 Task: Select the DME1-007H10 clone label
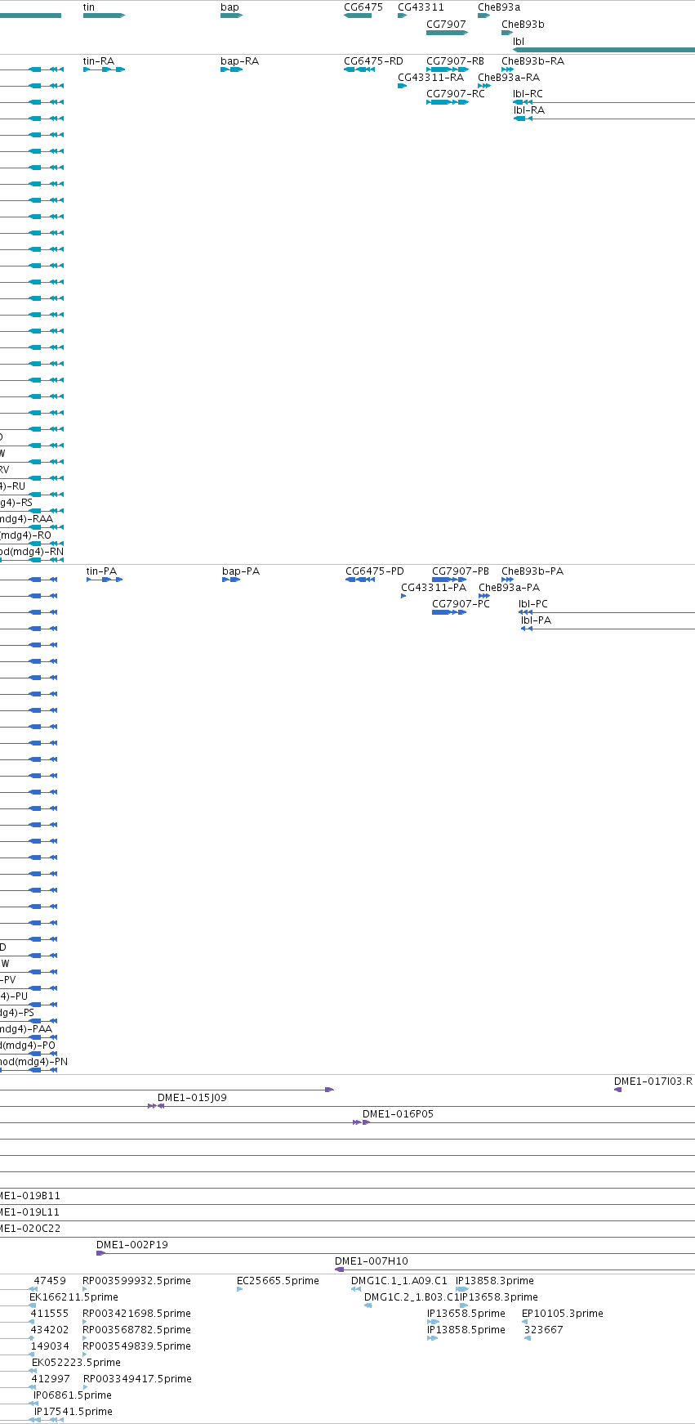click(372, 1261)
